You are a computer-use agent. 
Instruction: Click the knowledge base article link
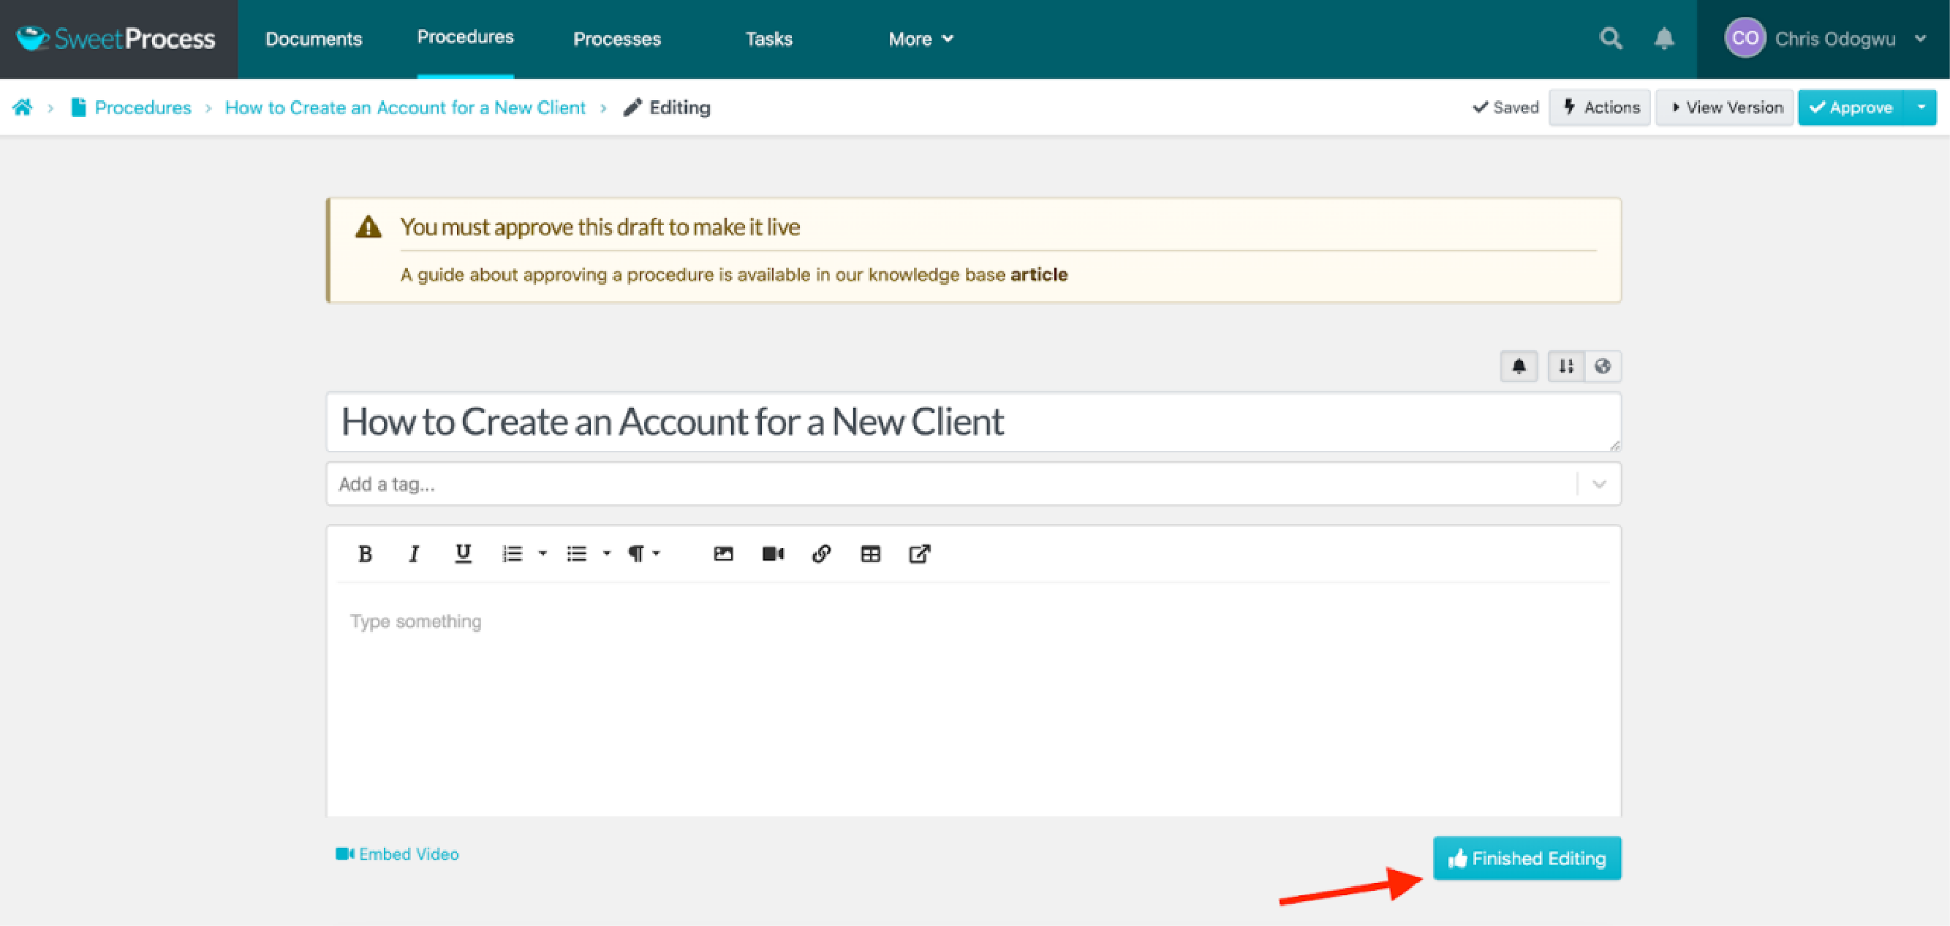point(1042,275)
